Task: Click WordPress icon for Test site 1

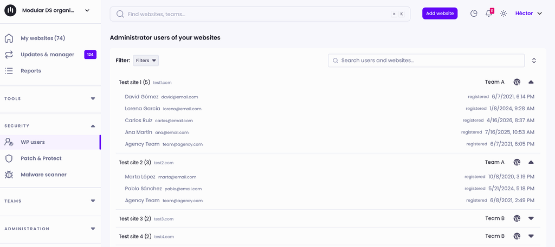Action: pyautogui.click(x=517, y=82)
